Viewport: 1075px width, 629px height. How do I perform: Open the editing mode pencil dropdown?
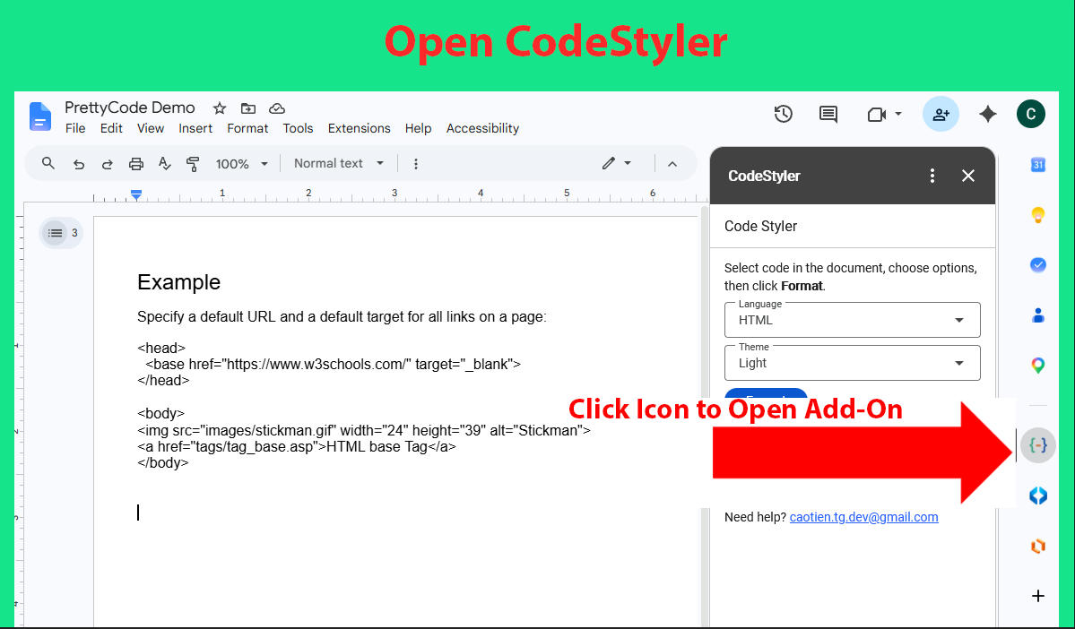tap(616, 163)
